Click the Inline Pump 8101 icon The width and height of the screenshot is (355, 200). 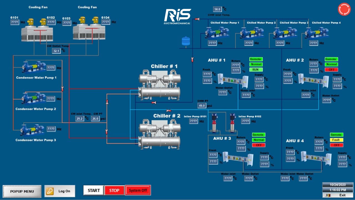(x=214, y=122)
